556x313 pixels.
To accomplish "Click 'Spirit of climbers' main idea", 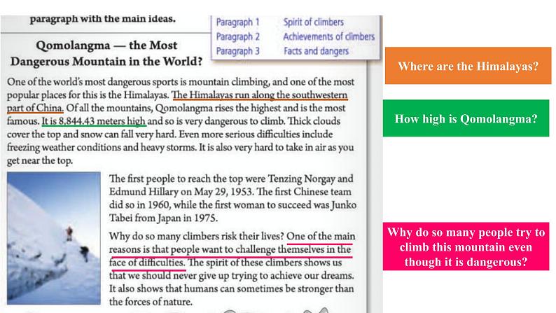I will pyautogui.click(x=314, y=22).
